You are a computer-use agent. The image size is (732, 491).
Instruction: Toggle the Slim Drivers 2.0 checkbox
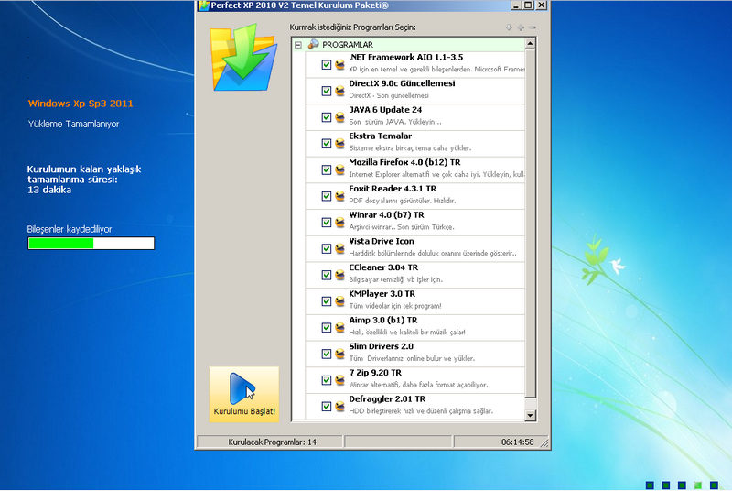click(x=327, y=354)
